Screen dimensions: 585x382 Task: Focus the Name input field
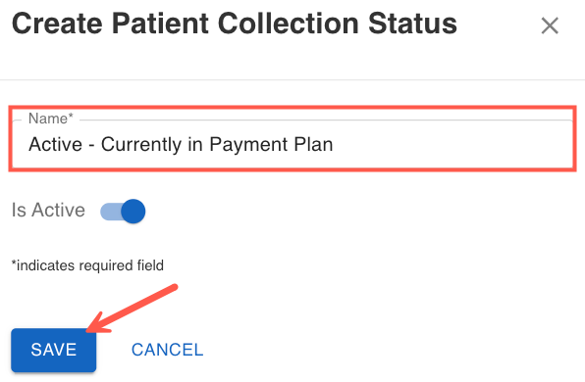(292, 144)
